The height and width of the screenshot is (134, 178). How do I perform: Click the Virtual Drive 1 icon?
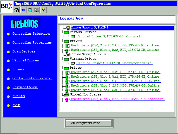(73, 63)
